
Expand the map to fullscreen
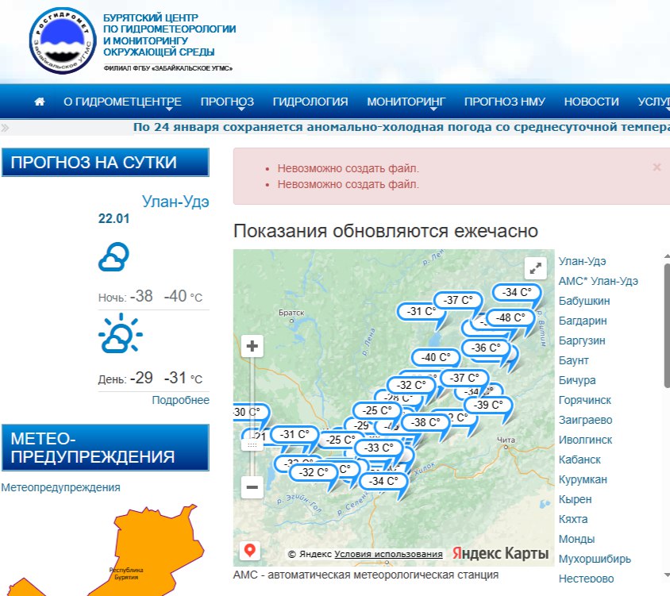coord(537,268)
